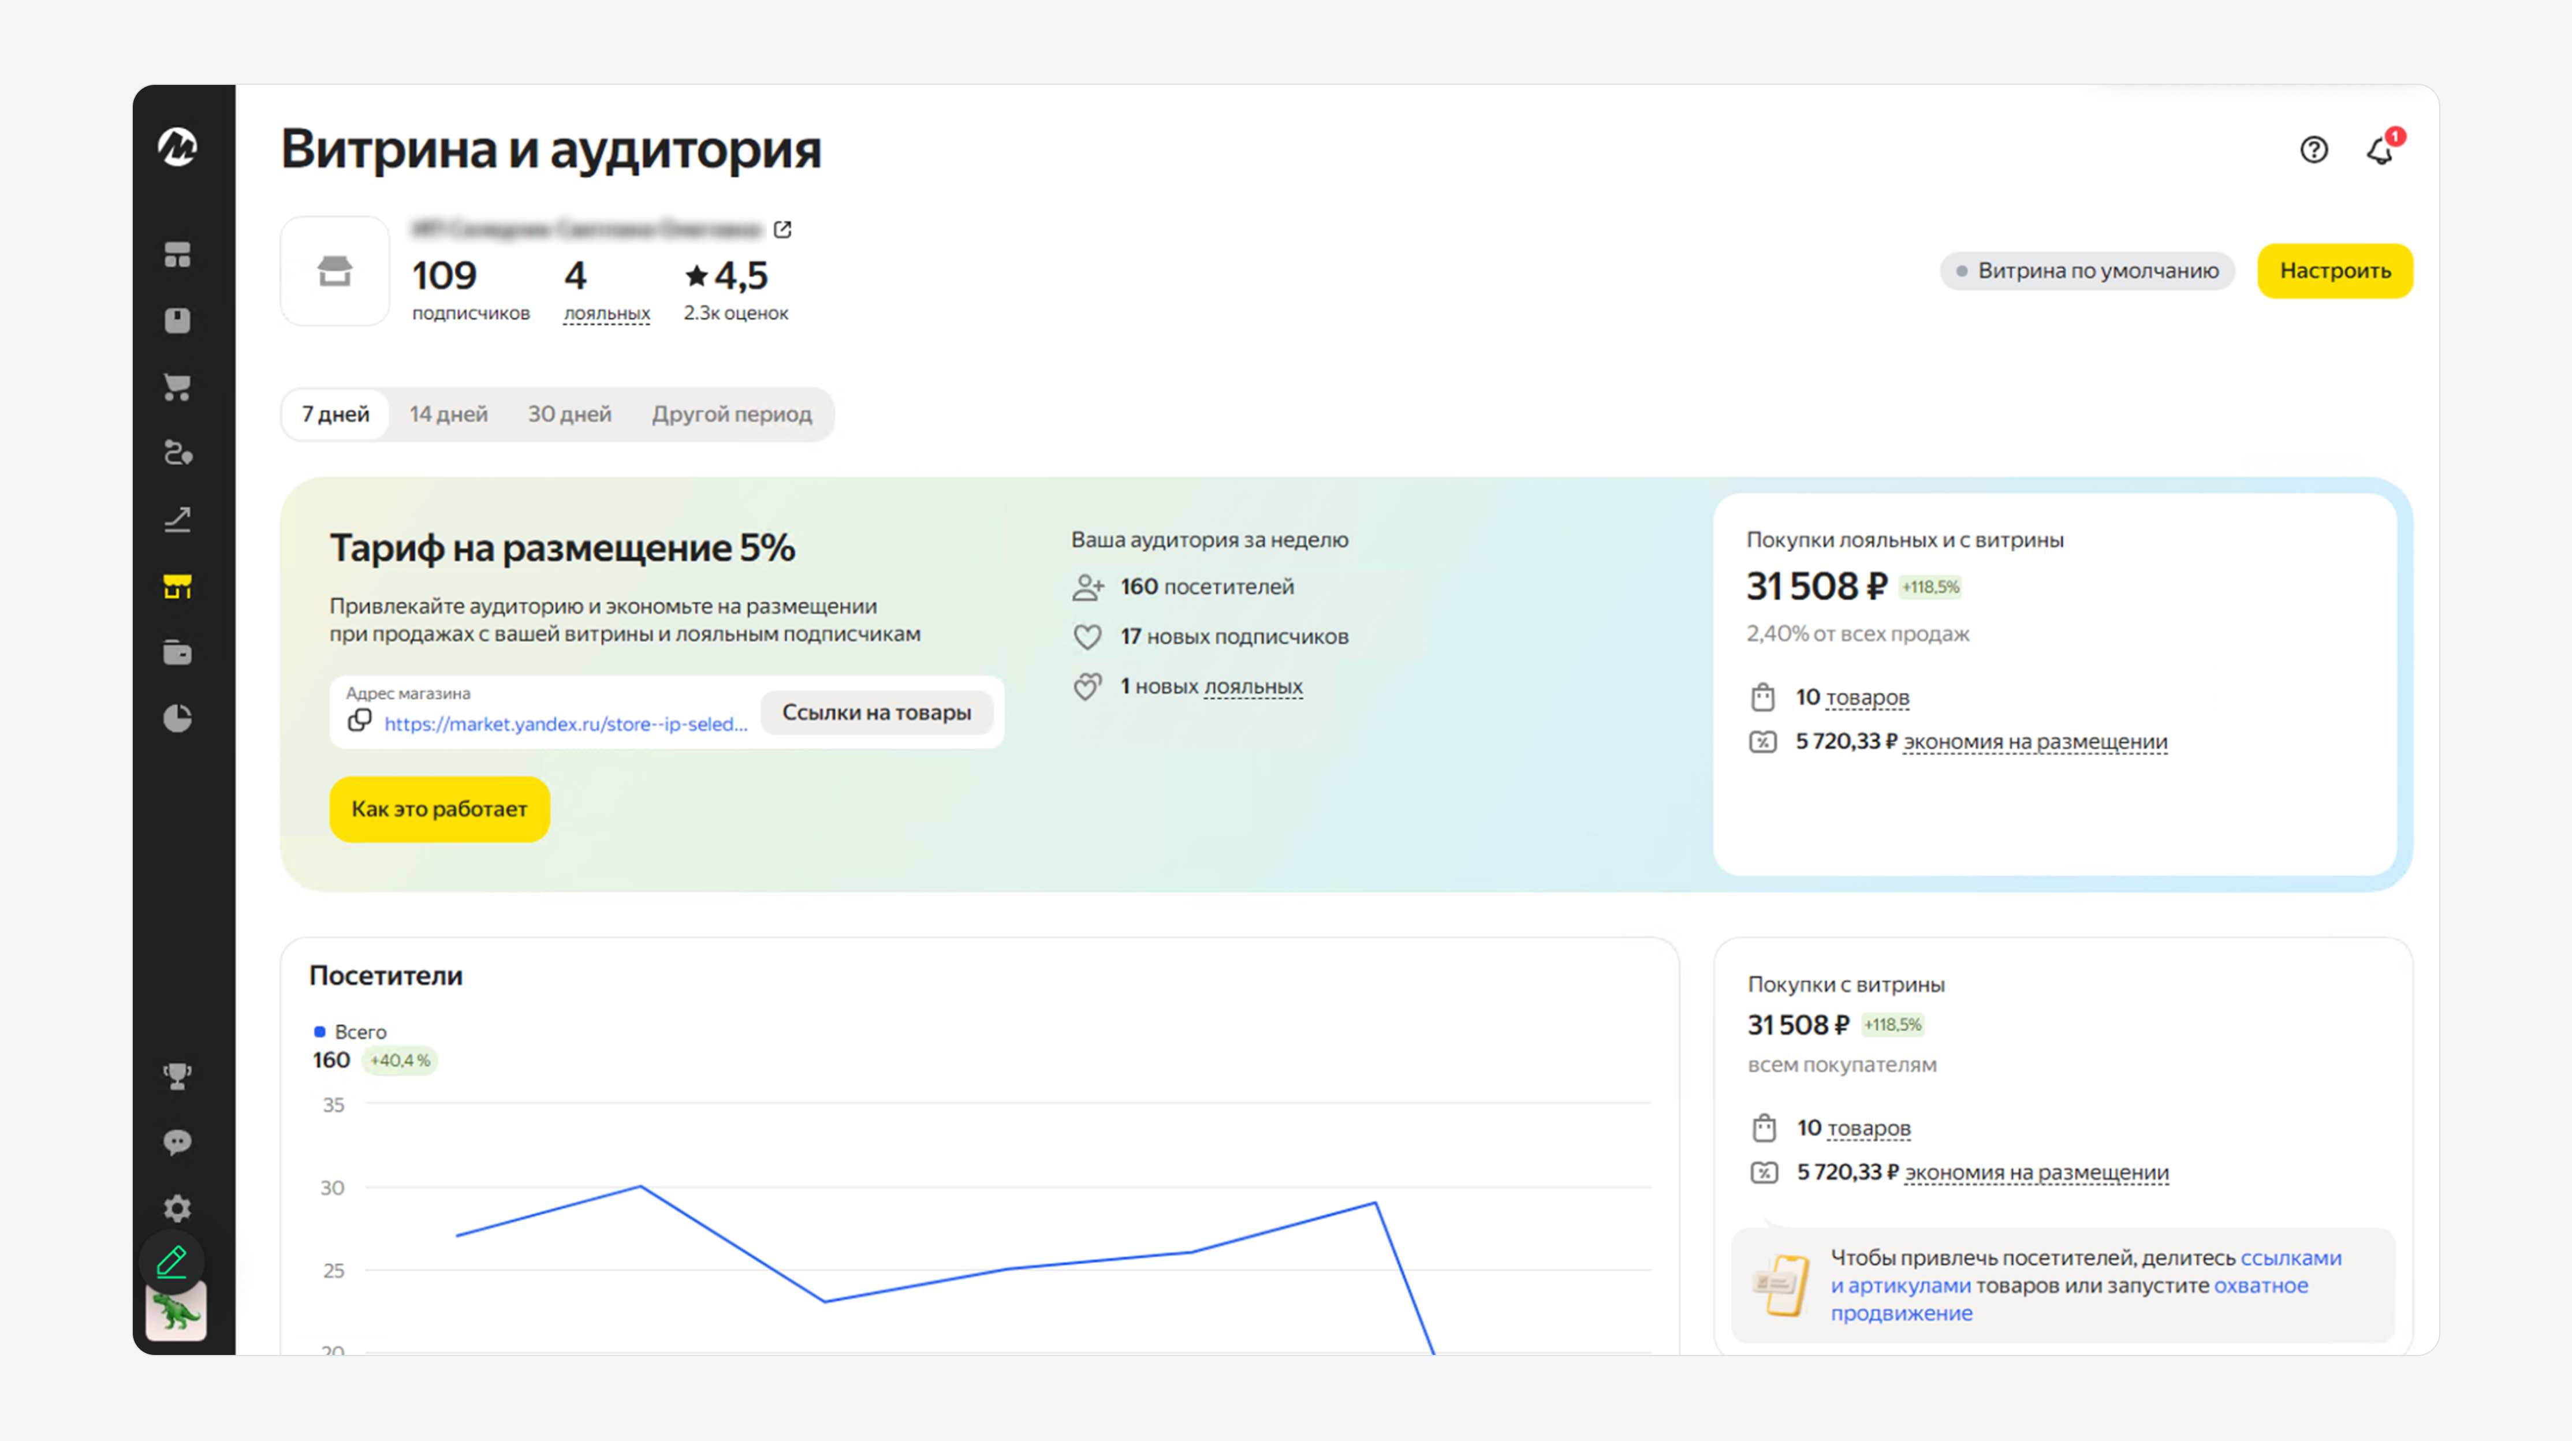Open settings gear in the sidebar
Viewport: 2572px width, 1441px height.
point(178,1208)
